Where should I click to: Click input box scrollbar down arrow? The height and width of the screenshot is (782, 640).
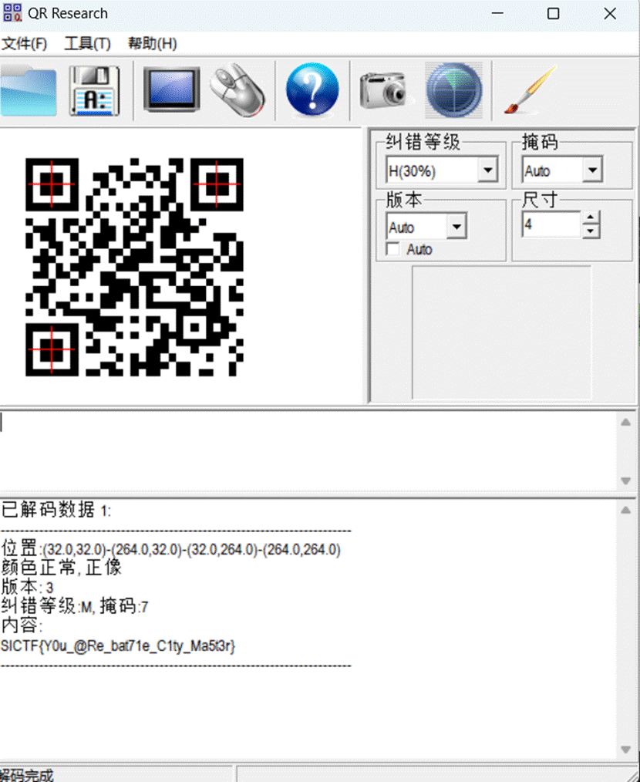625,480
